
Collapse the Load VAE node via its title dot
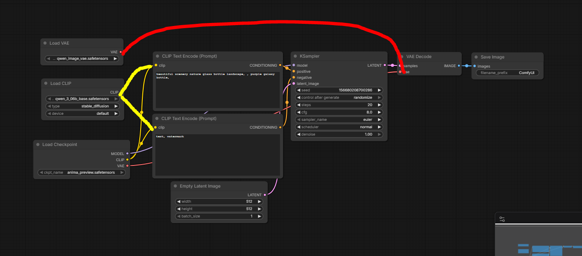click(x=45, y=43)
